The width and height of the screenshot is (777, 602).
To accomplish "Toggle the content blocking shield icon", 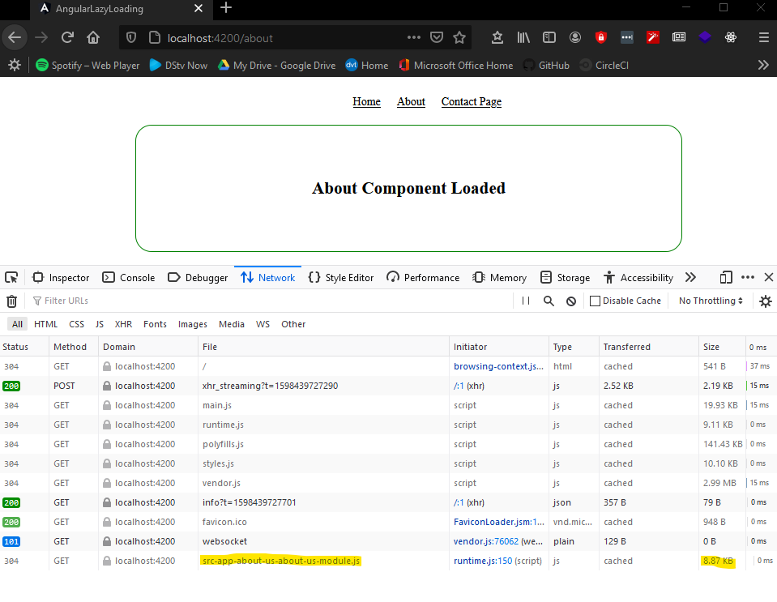I will [130, 37].
